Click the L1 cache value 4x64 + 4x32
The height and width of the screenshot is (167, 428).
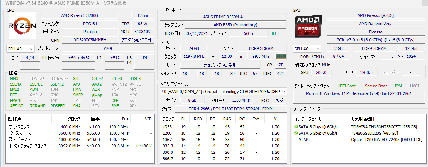pos(78,58)
